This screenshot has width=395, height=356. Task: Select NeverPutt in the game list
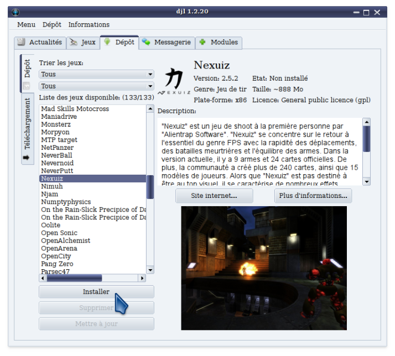(x=93, y=171)
